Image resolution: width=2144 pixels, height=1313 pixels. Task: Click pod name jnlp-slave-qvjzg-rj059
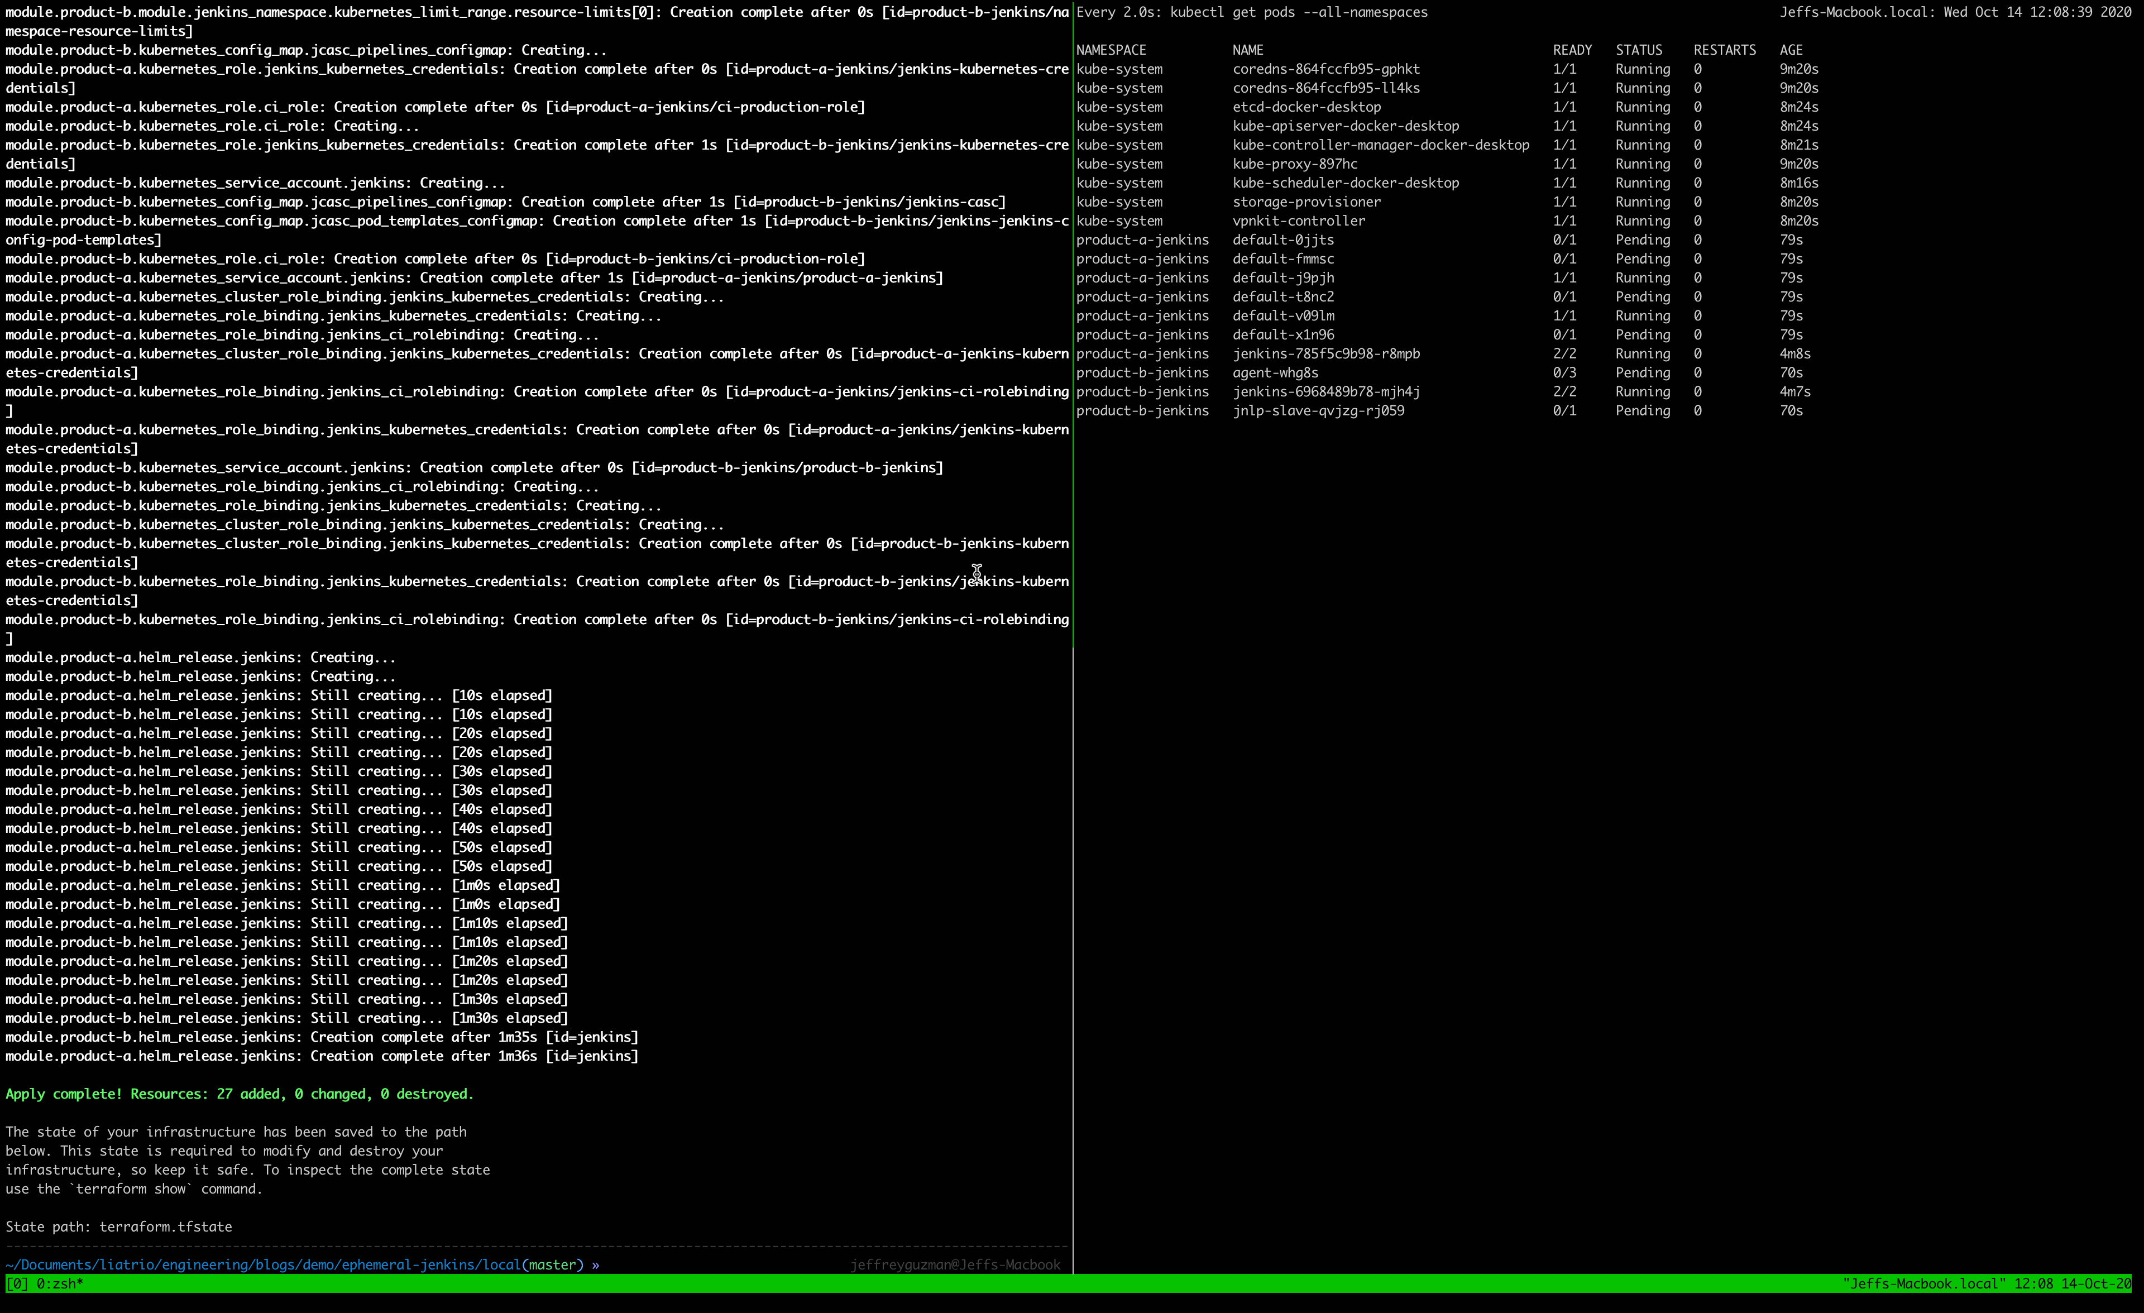pos(1317,411)
